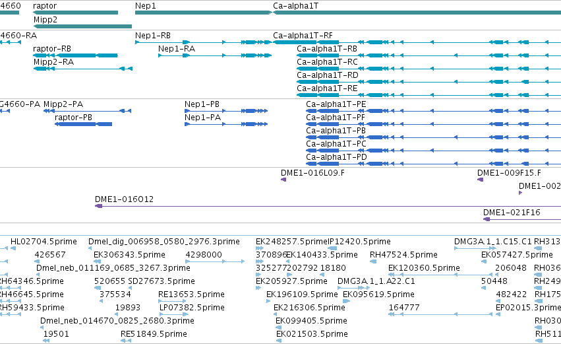Screen dimensions: 561x344
Task: Open the HL02704.5prime EST label
Action: click(x=44, y=242)
